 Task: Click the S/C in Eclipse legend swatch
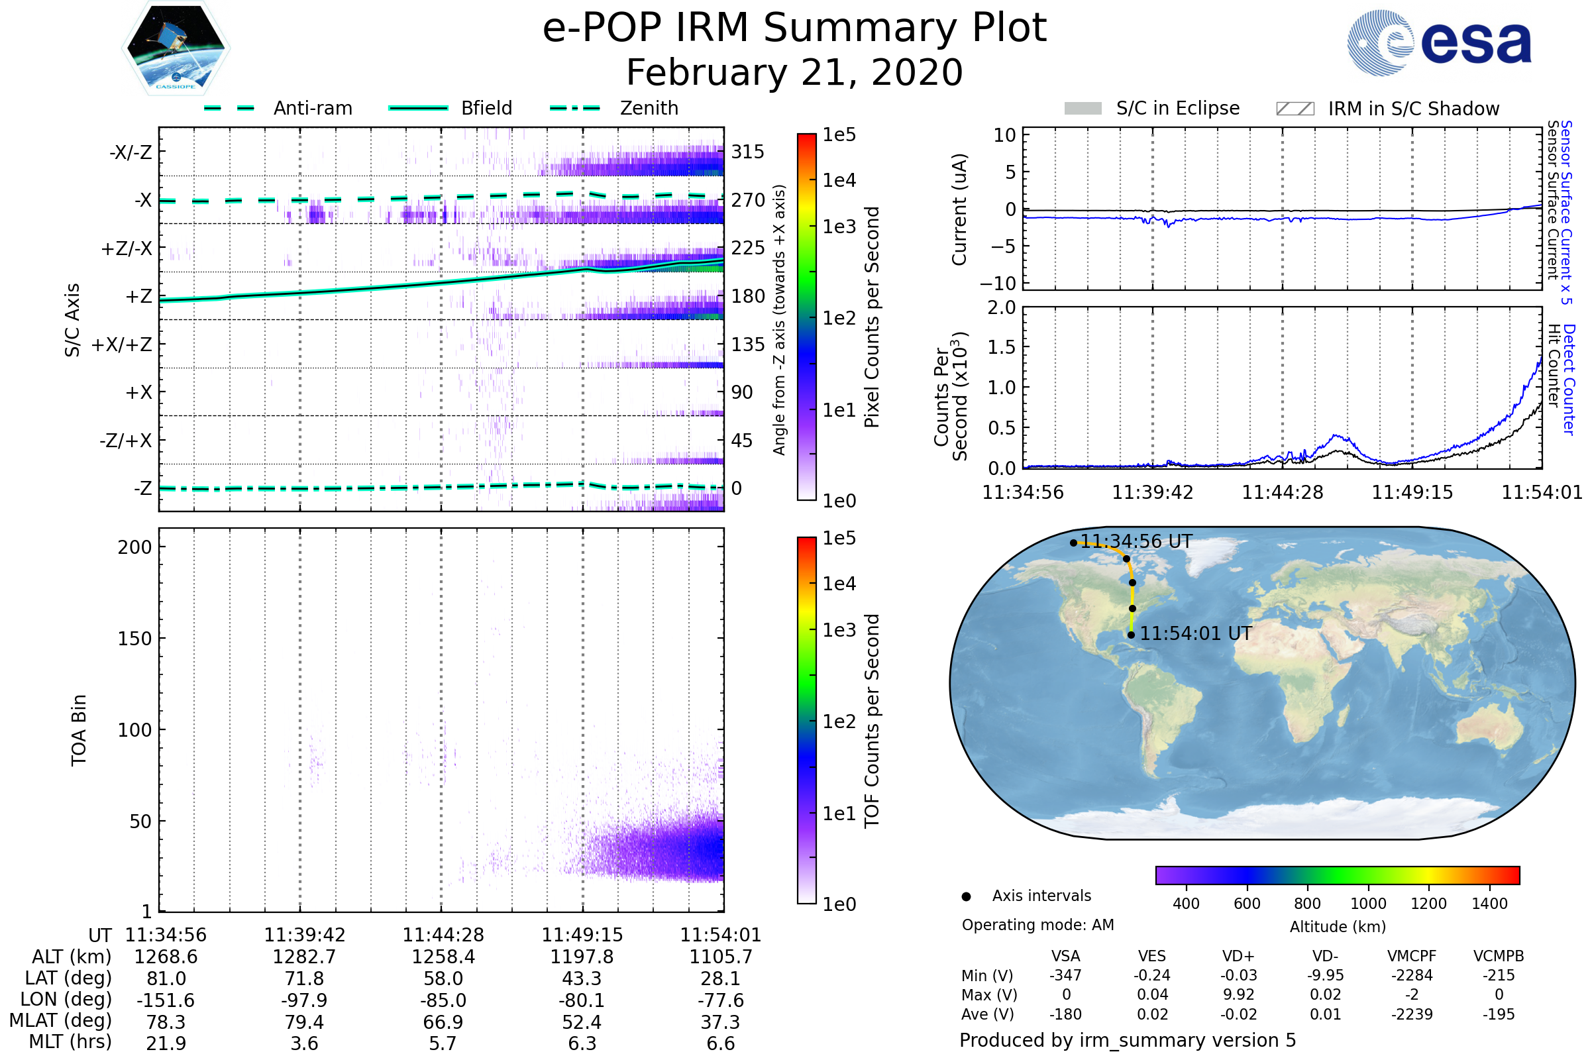click(1083, 109)
